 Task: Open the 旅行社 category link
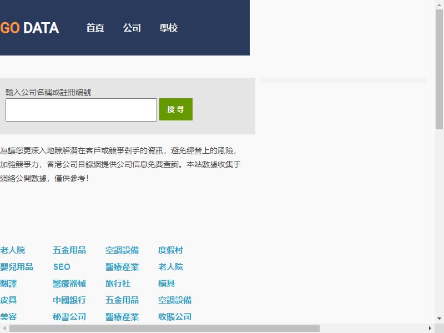pos(118,284)
